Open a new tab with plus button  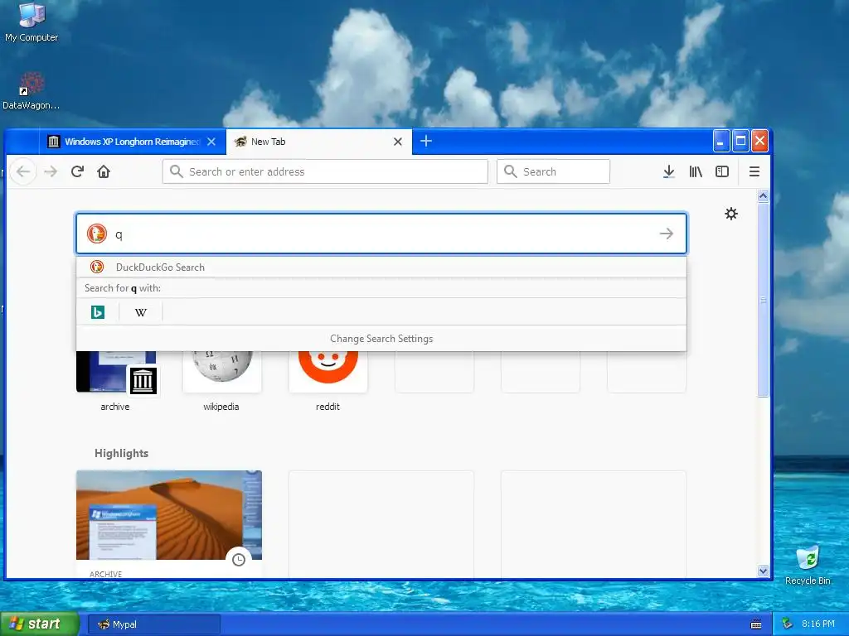coord(426,141)
